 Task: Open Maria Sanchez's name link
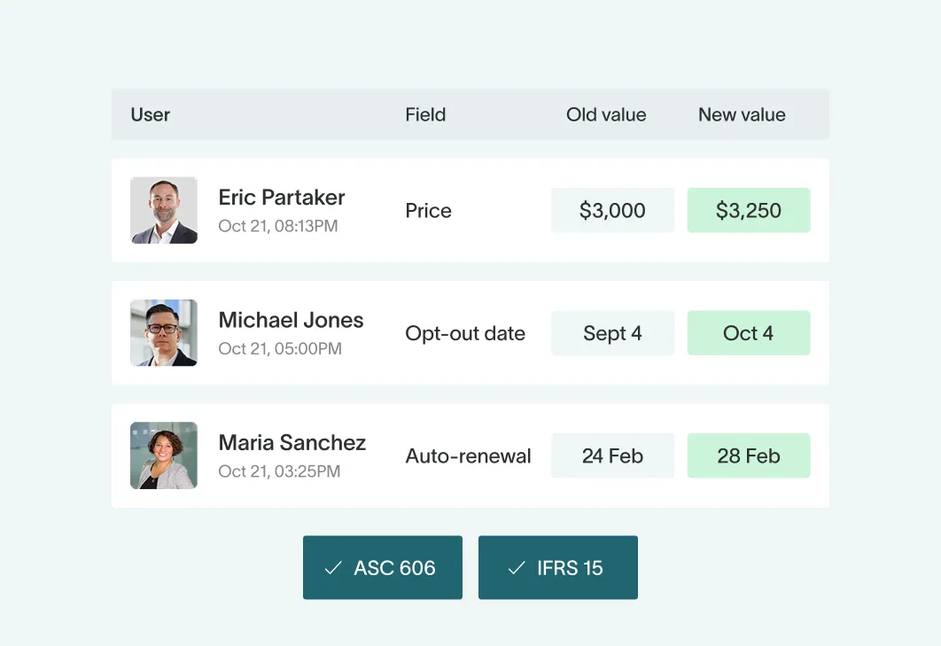pyautogui.click(x=292, y=442)
